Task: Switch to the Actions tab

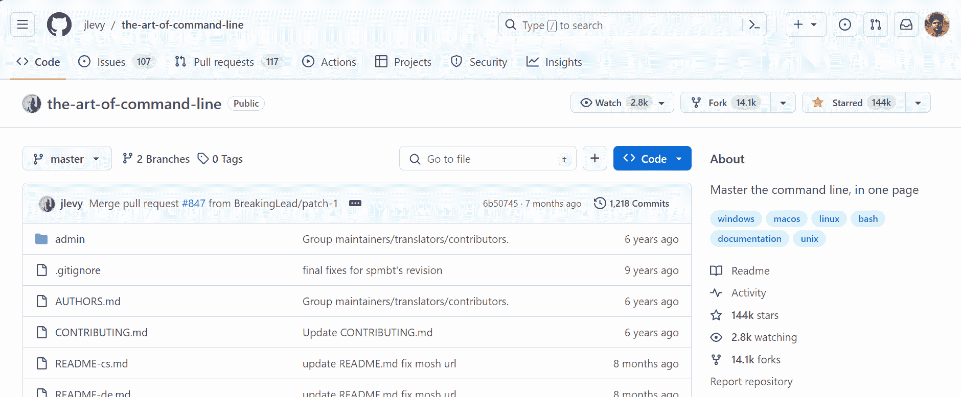Action: [x=329, y=62]
